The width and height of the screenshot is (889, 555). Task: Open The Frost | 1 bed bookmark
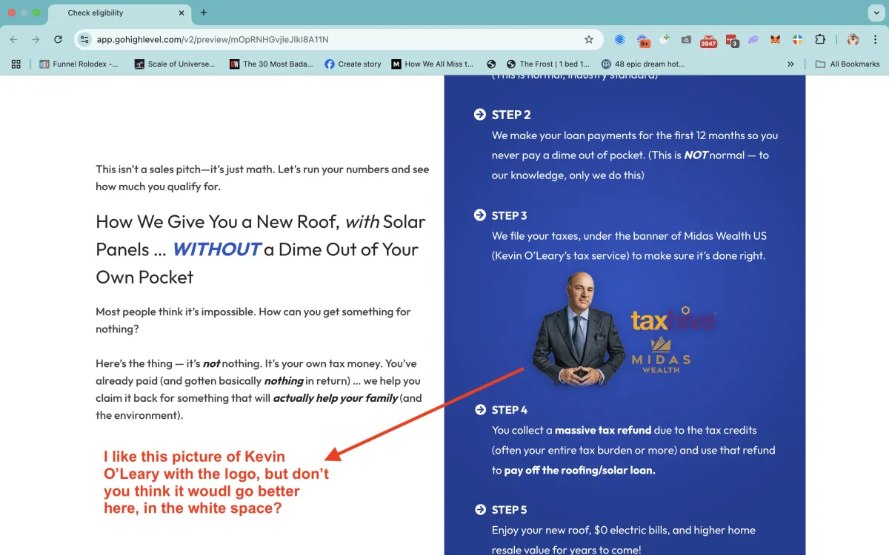pyautogui.click(x=548, y=64)
